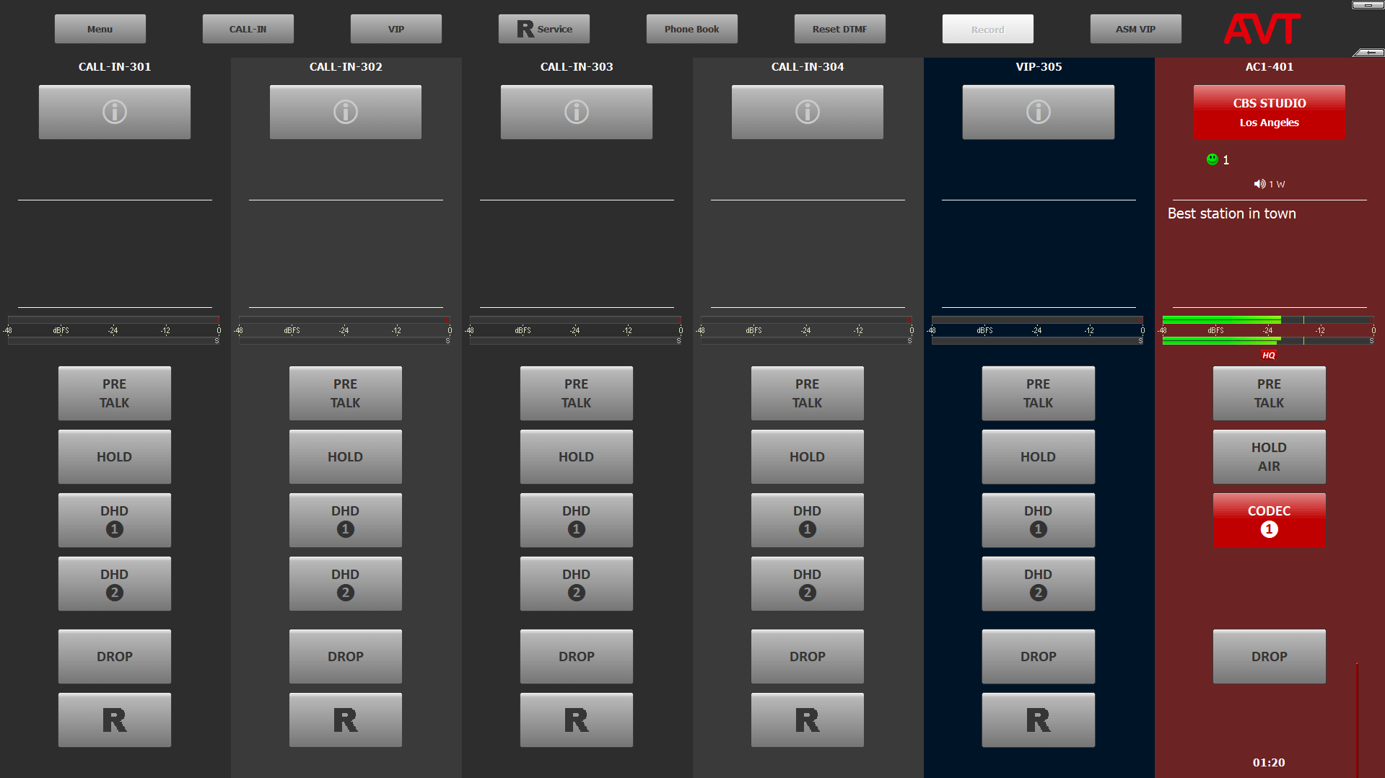Click the Reset DTMF button
1385x778 pixels.
(839, 29)
